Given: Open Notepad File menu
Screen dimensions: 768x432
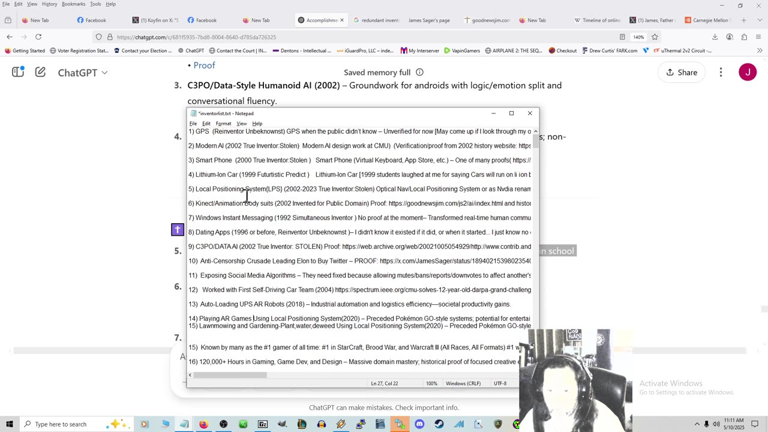Looking at the screenshot, I should [x=193, y=124].
